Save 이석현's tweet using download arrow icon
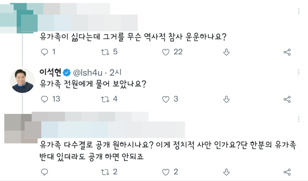Screen dimensions: 308x181 226,99
